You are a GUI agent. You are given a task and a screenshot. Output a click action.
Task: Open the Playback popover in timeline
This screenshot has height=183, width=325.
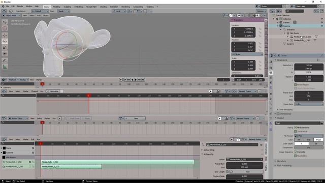(x=13, y=80)
